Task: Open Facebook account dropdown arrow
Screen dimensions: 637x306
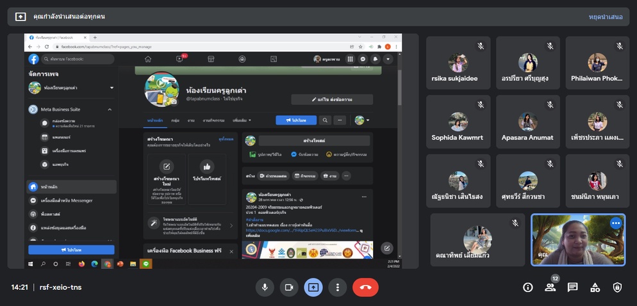Action: coord(388,59)
